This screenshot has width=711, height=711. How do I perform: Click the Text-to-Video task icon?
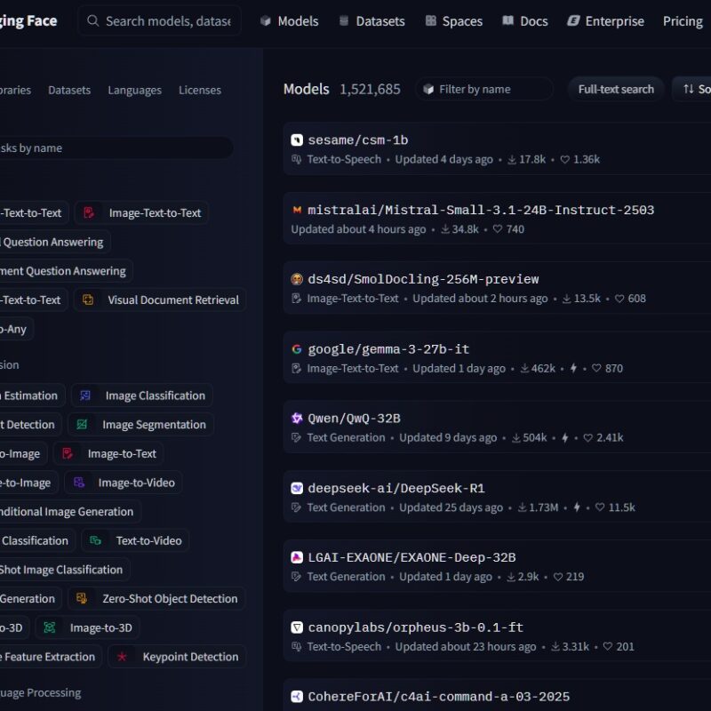[95, 540]
